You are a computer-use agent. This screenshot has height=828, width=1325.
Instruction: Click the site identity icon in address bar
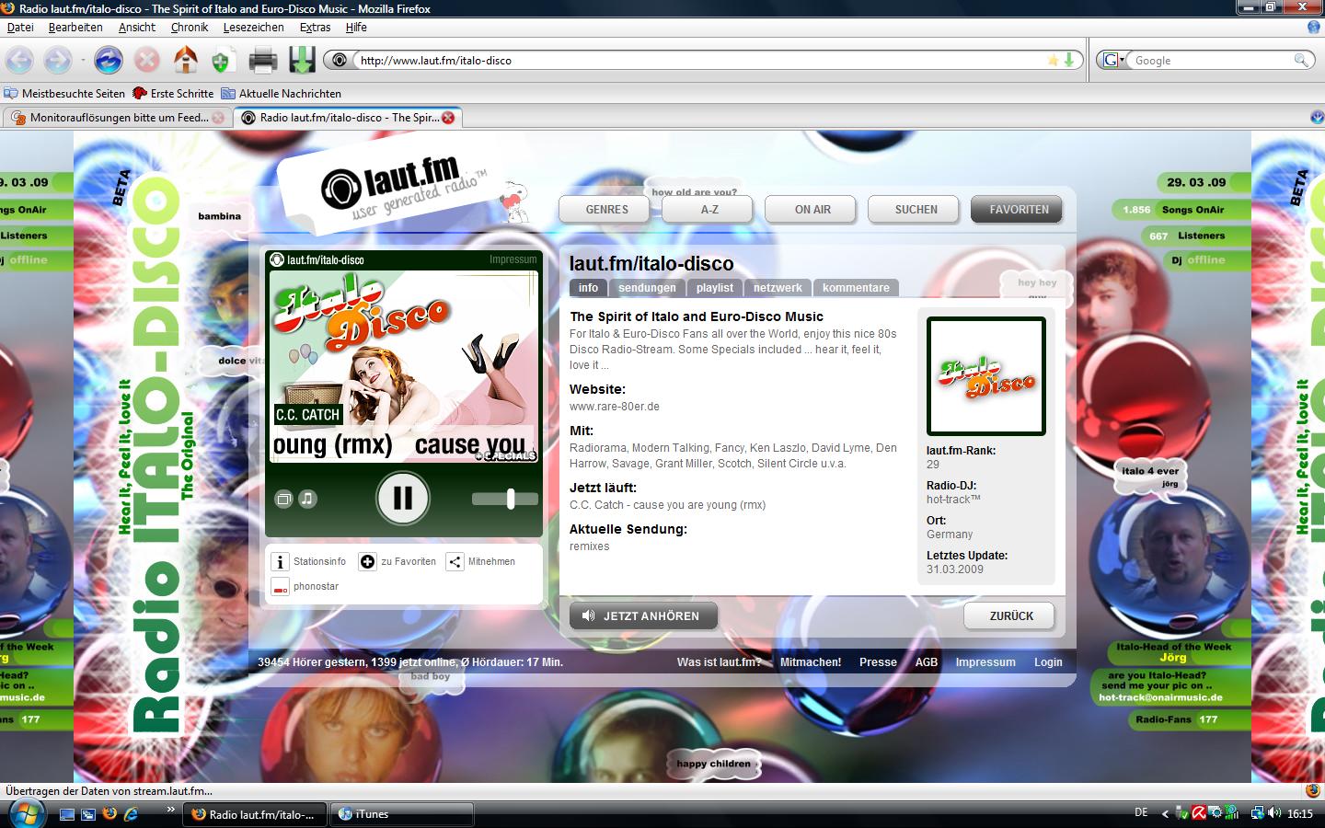click(340, 61)
